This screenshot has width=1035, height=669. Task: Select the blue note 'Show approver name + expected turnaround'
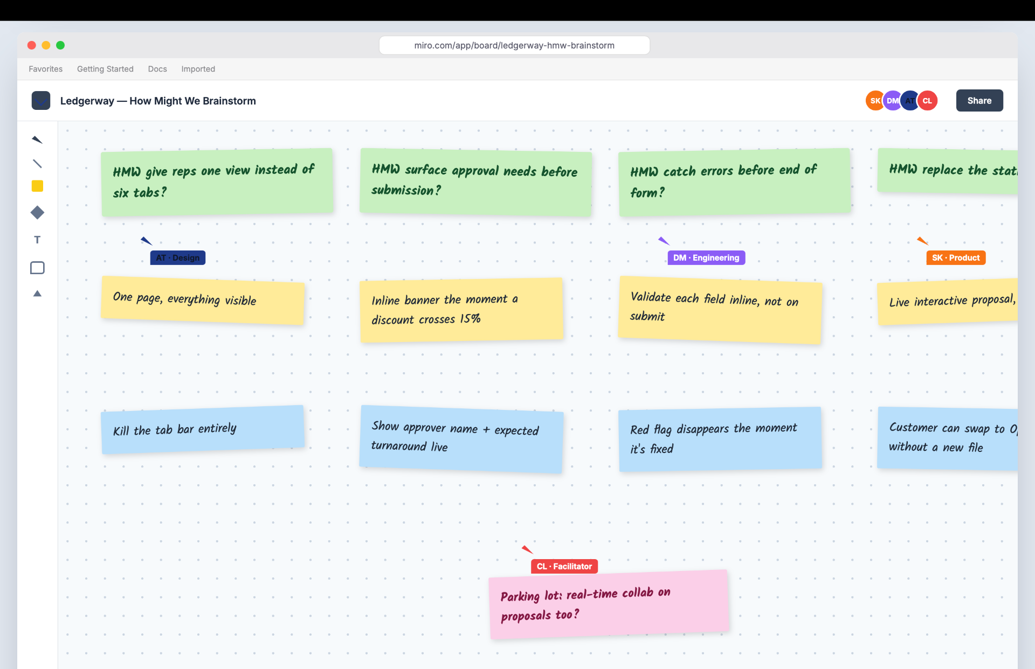(461, 440)
